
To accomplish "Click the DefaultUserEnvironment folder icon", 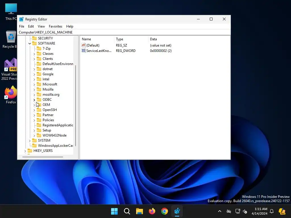I will coord(39,64).
